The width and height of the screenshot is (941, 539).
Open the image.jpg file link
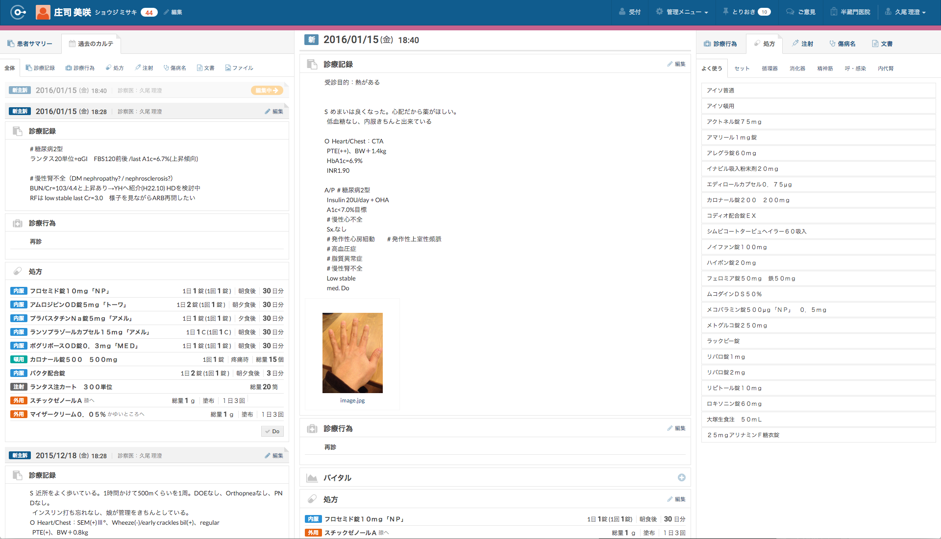pyautogui.click(x=352, y=400)
